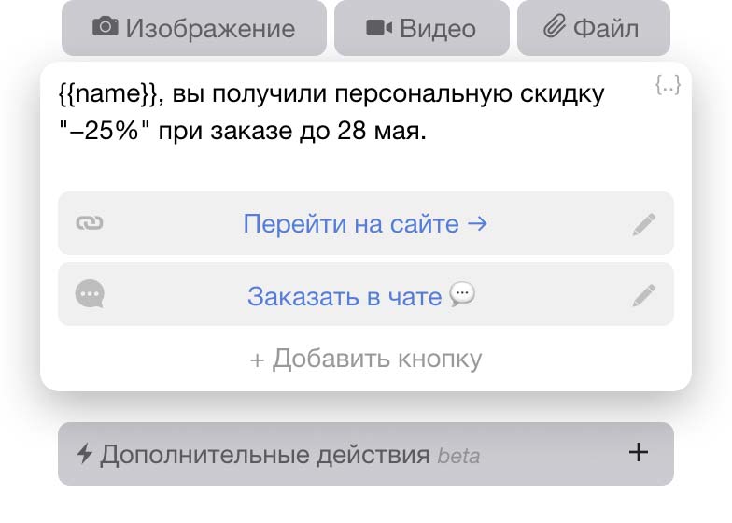Edit the Перейти на сайте button via pencil

pos(643,224)
